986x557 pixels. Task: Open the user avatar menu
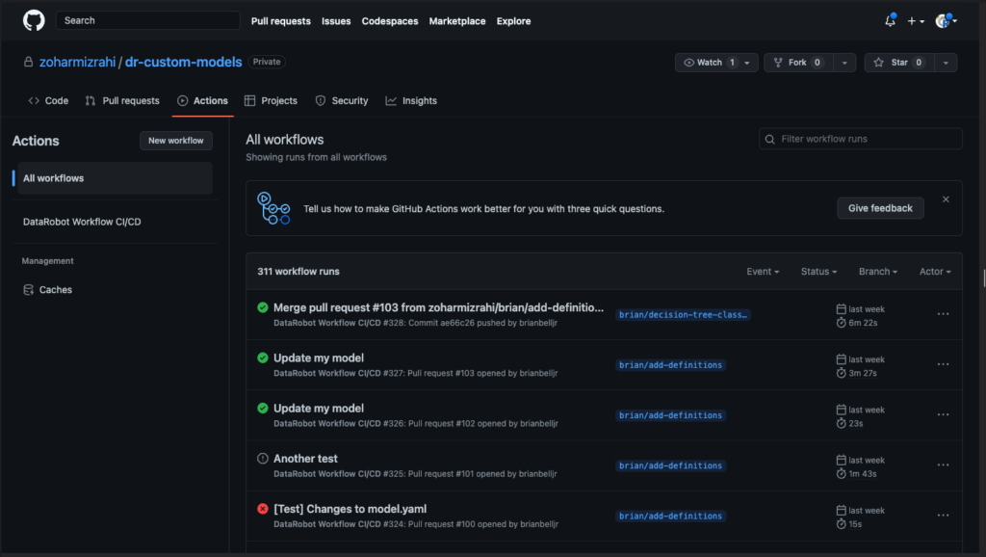pyautogui.click(x=946, y=21)
